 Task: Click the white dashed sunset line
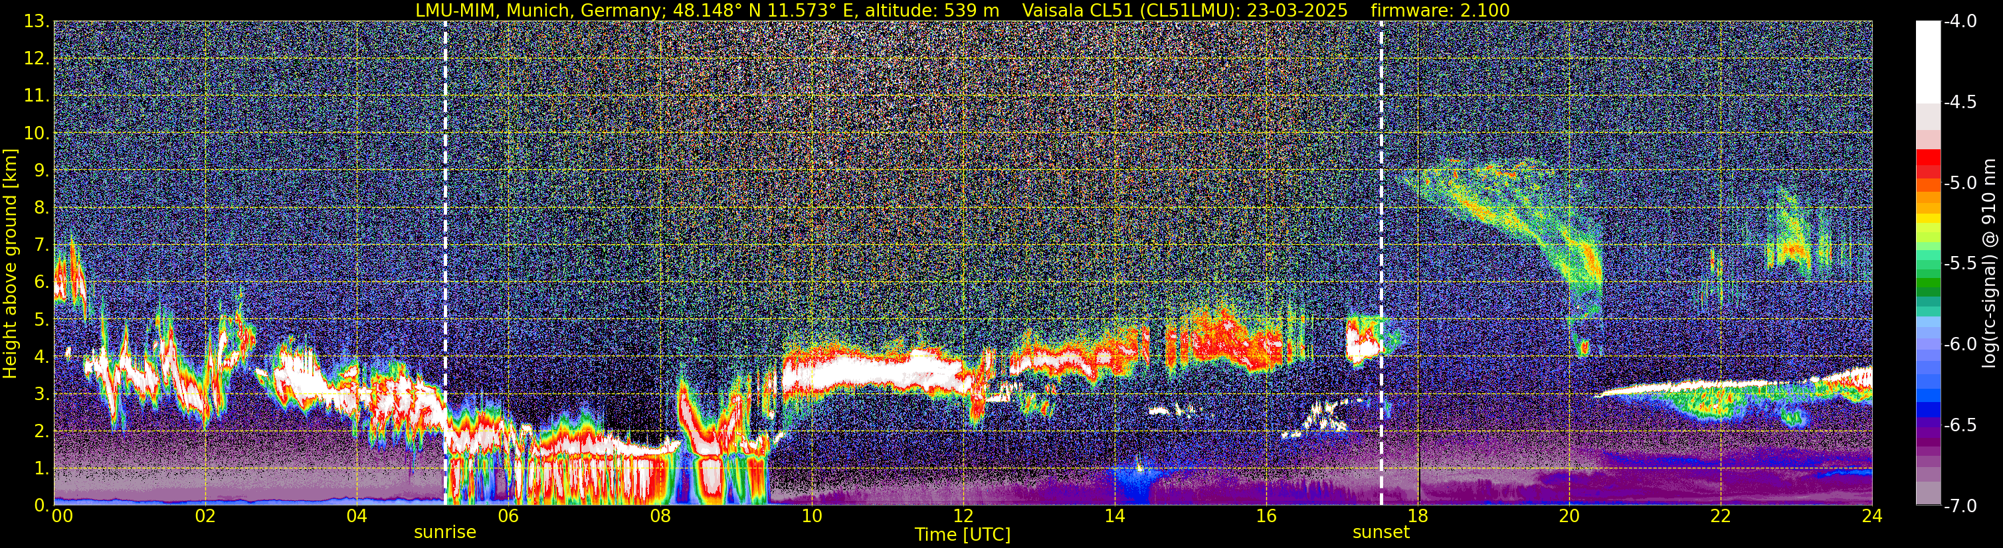click(x=1382, y=264)
